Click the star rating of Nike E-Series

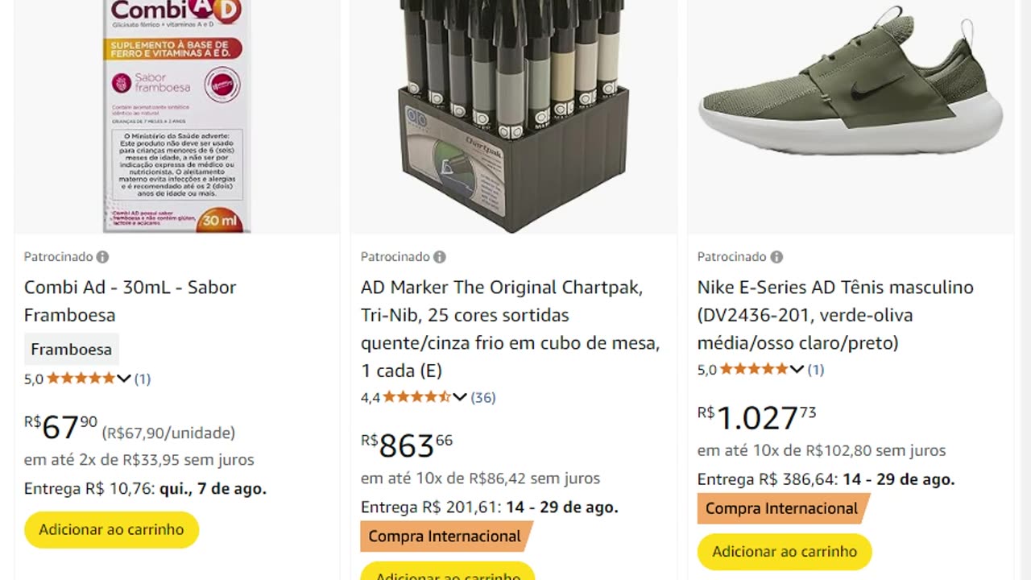pyautogui.click(x=753, y=370)
